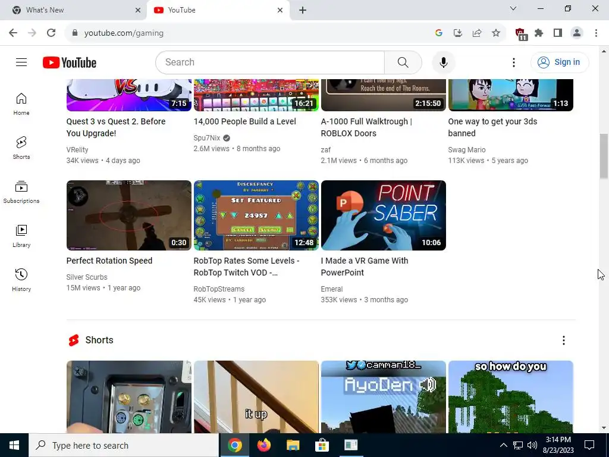This screenshot has height=457, width=609.
Task: Switch to the What's New tab
Action: point(73,10)
